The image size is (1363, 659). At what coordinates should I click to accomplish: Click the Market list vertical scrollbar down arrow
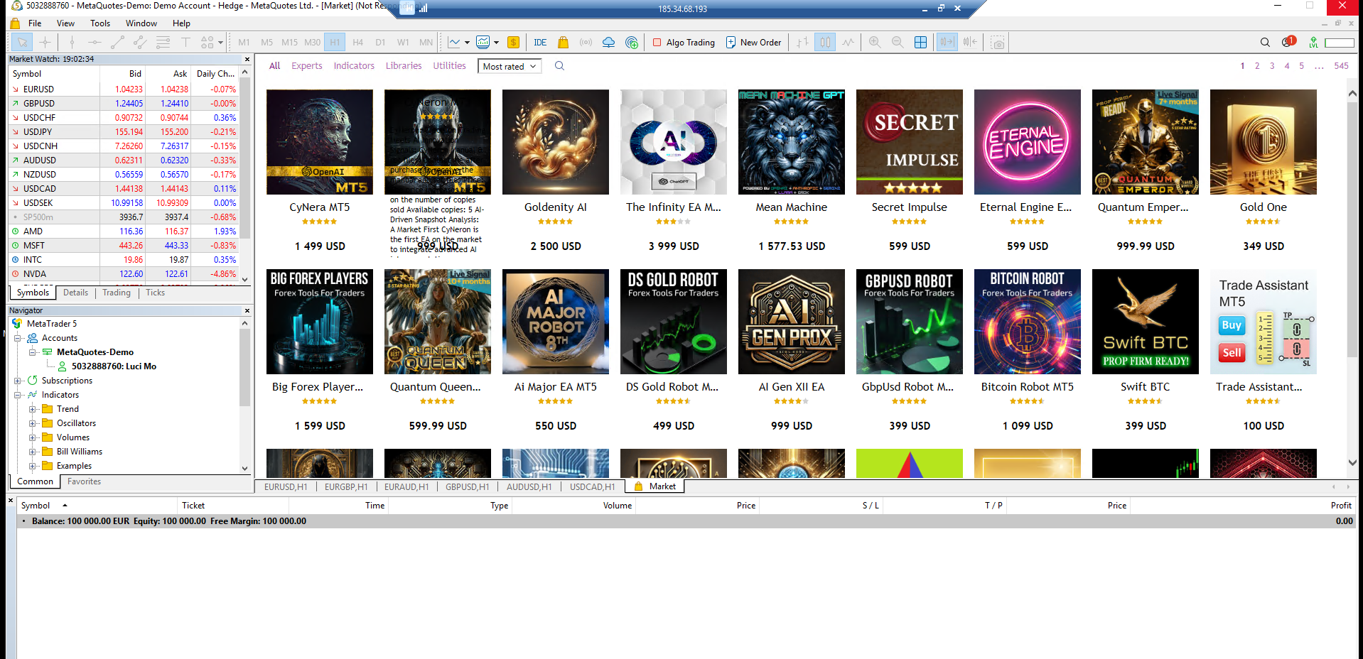1352,462
